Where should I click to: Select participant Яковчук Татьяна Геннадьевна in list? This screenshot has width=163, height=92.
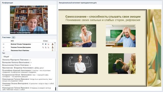21,44
